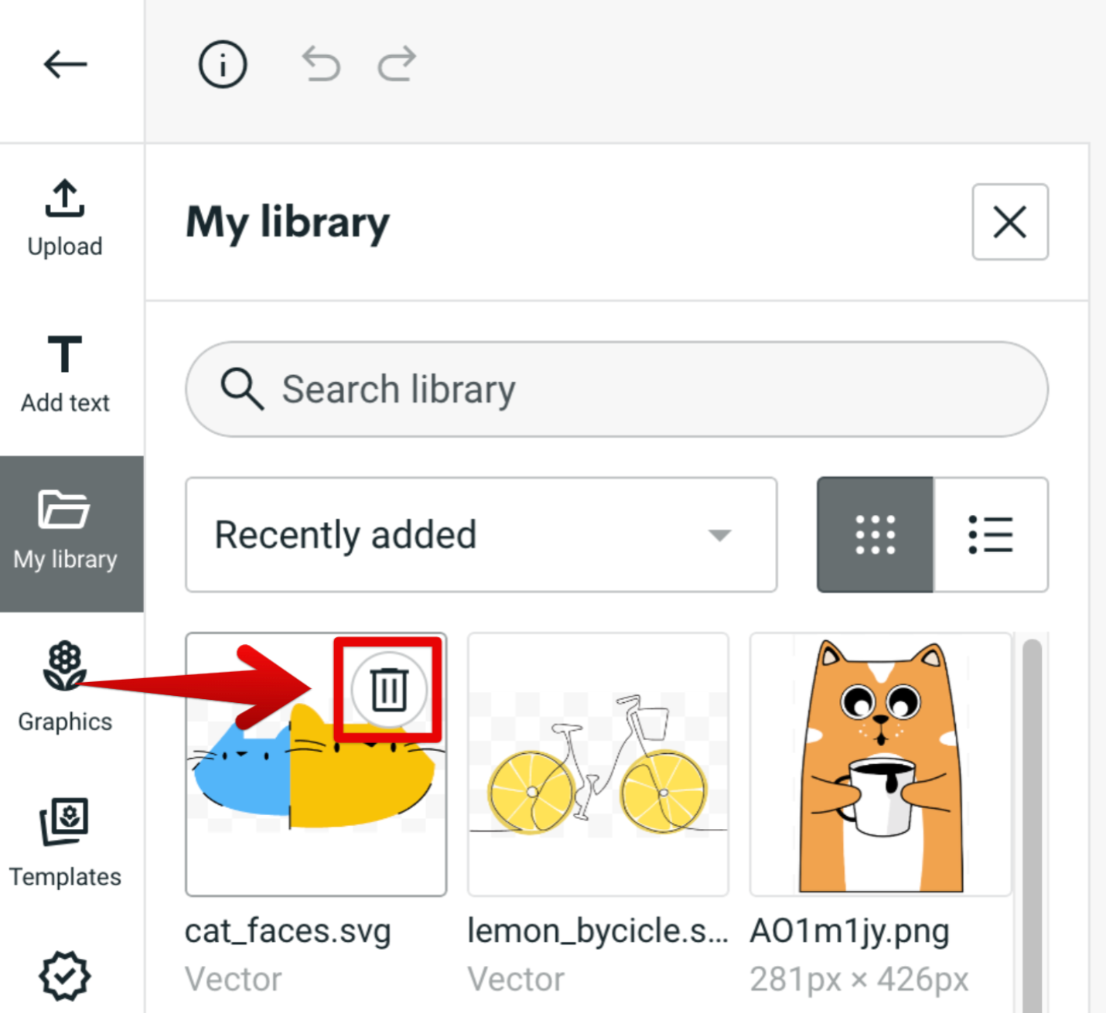Expand the sort order chevron
The image size is (1106, 1013).
coord(719,534)
